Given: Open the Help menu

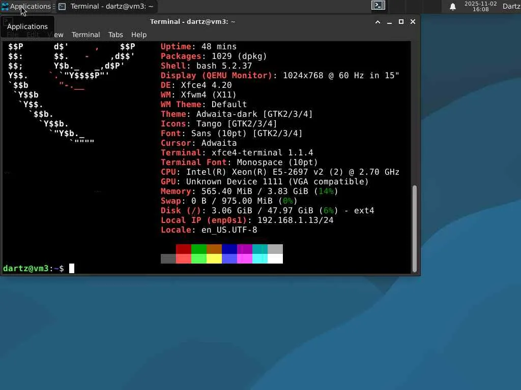Looking at the screenshot, I should click(138, 35).
